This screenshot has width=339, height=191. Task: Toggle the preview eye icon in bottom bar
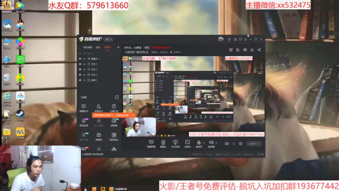(234, 143)
